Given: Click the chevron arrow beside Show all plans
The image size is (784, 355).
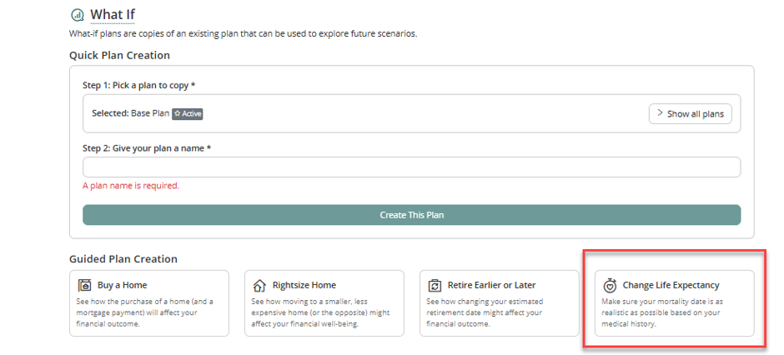Looking at the screenshot, I should (x=660, y=113).
